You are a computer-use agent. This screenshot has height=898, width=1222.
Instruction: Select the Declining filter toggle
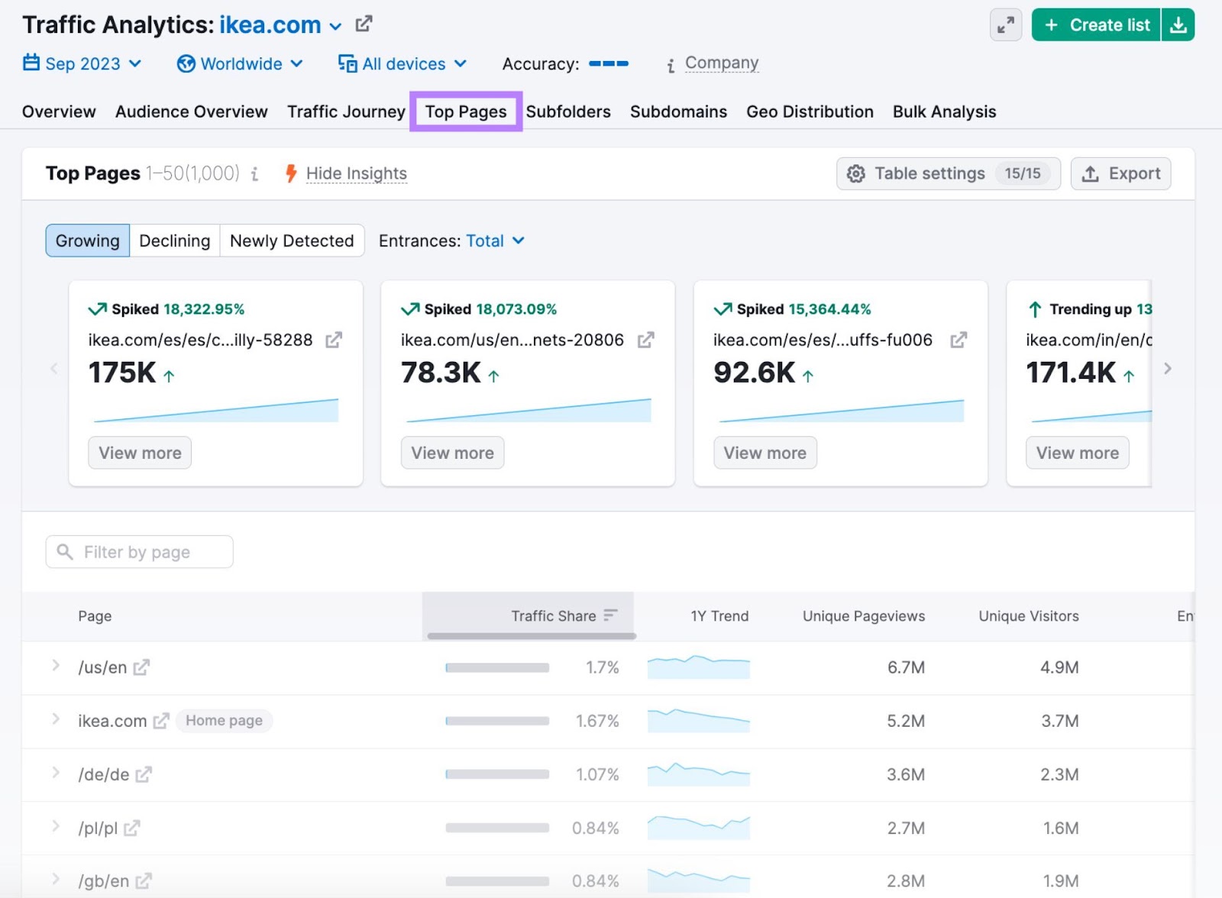pos(174,241)
